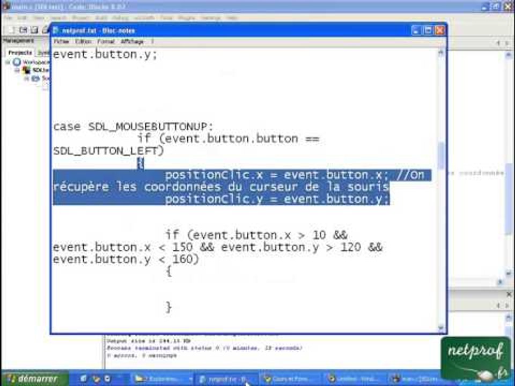
Task: Click Bloc-notes scrollbar down arrow
Action: point(441,328)
